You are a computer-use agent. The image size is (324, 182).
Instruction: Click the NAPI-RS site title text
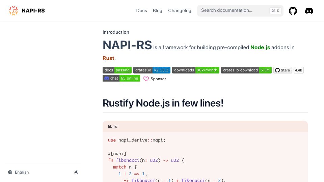[33, 10]
